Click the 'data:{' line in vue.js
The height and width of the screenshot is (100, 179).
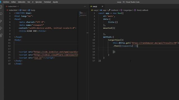tap(107, 19)
